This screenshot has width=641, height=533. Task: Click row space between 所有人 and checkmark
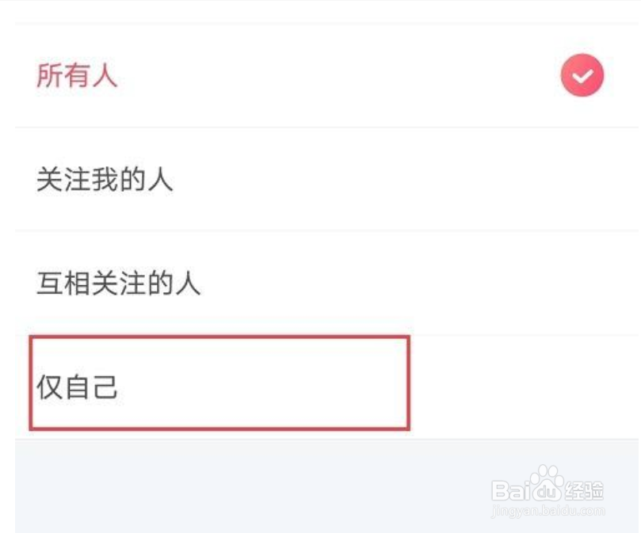coord(339,75)
